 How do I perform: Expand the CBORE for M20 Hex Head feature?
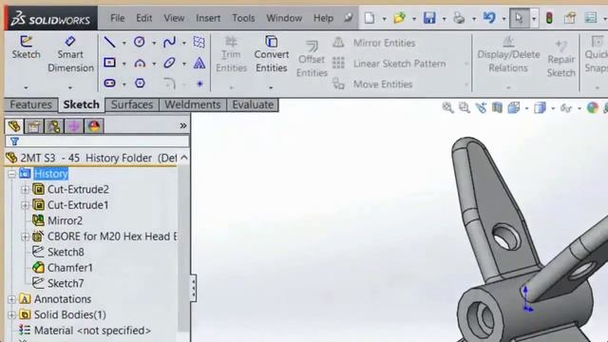26,237
